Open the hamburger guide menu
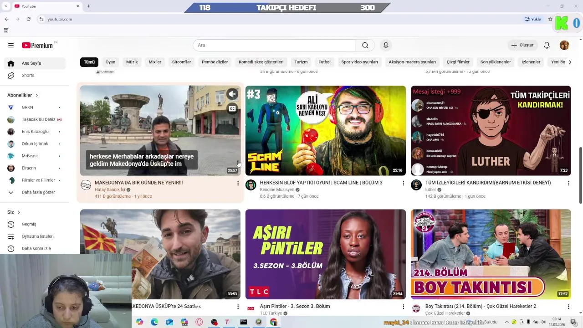The image size is (583, 328). [x=11, y=45]
